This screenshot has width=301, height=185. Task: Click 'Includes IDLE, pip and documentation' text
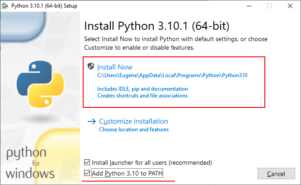click(142, 89)
